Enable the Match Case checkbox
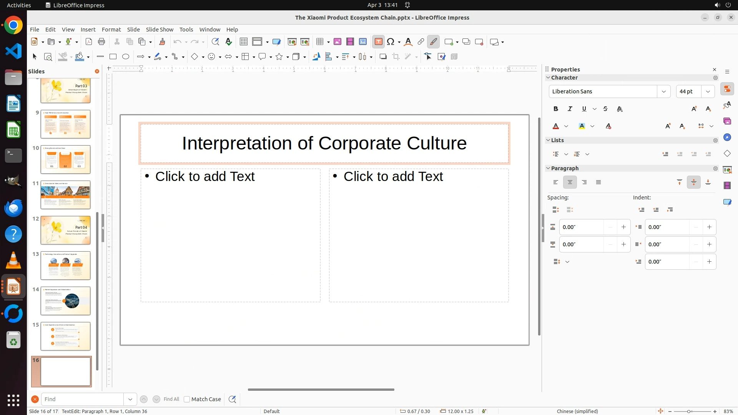Screen dimensions: 738x415 187,399
